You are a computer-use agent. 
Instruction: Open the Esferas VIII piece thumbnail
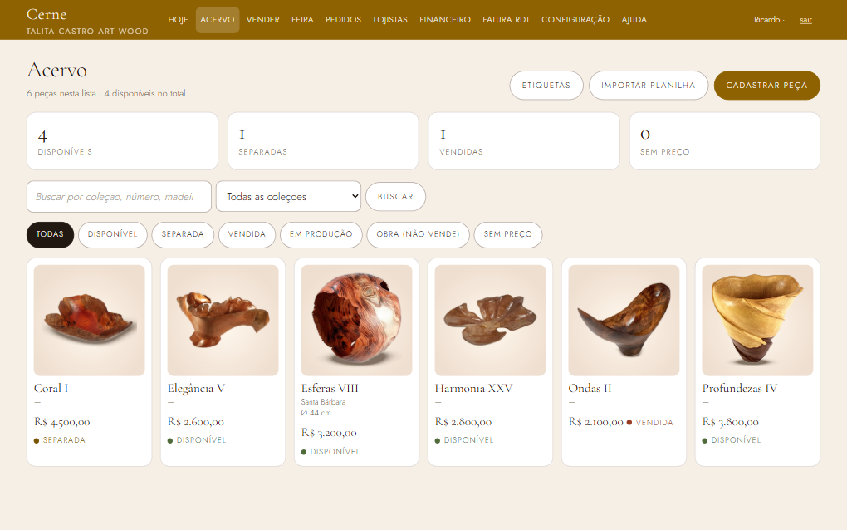[x=356, y=321]
